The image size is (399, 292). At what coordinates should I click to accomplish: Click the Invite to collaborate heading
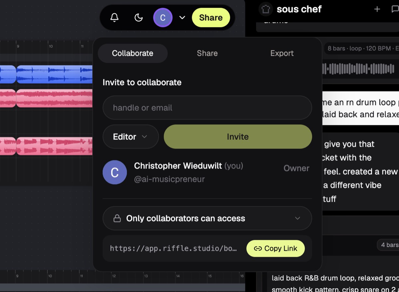click(x=142, y=82)
